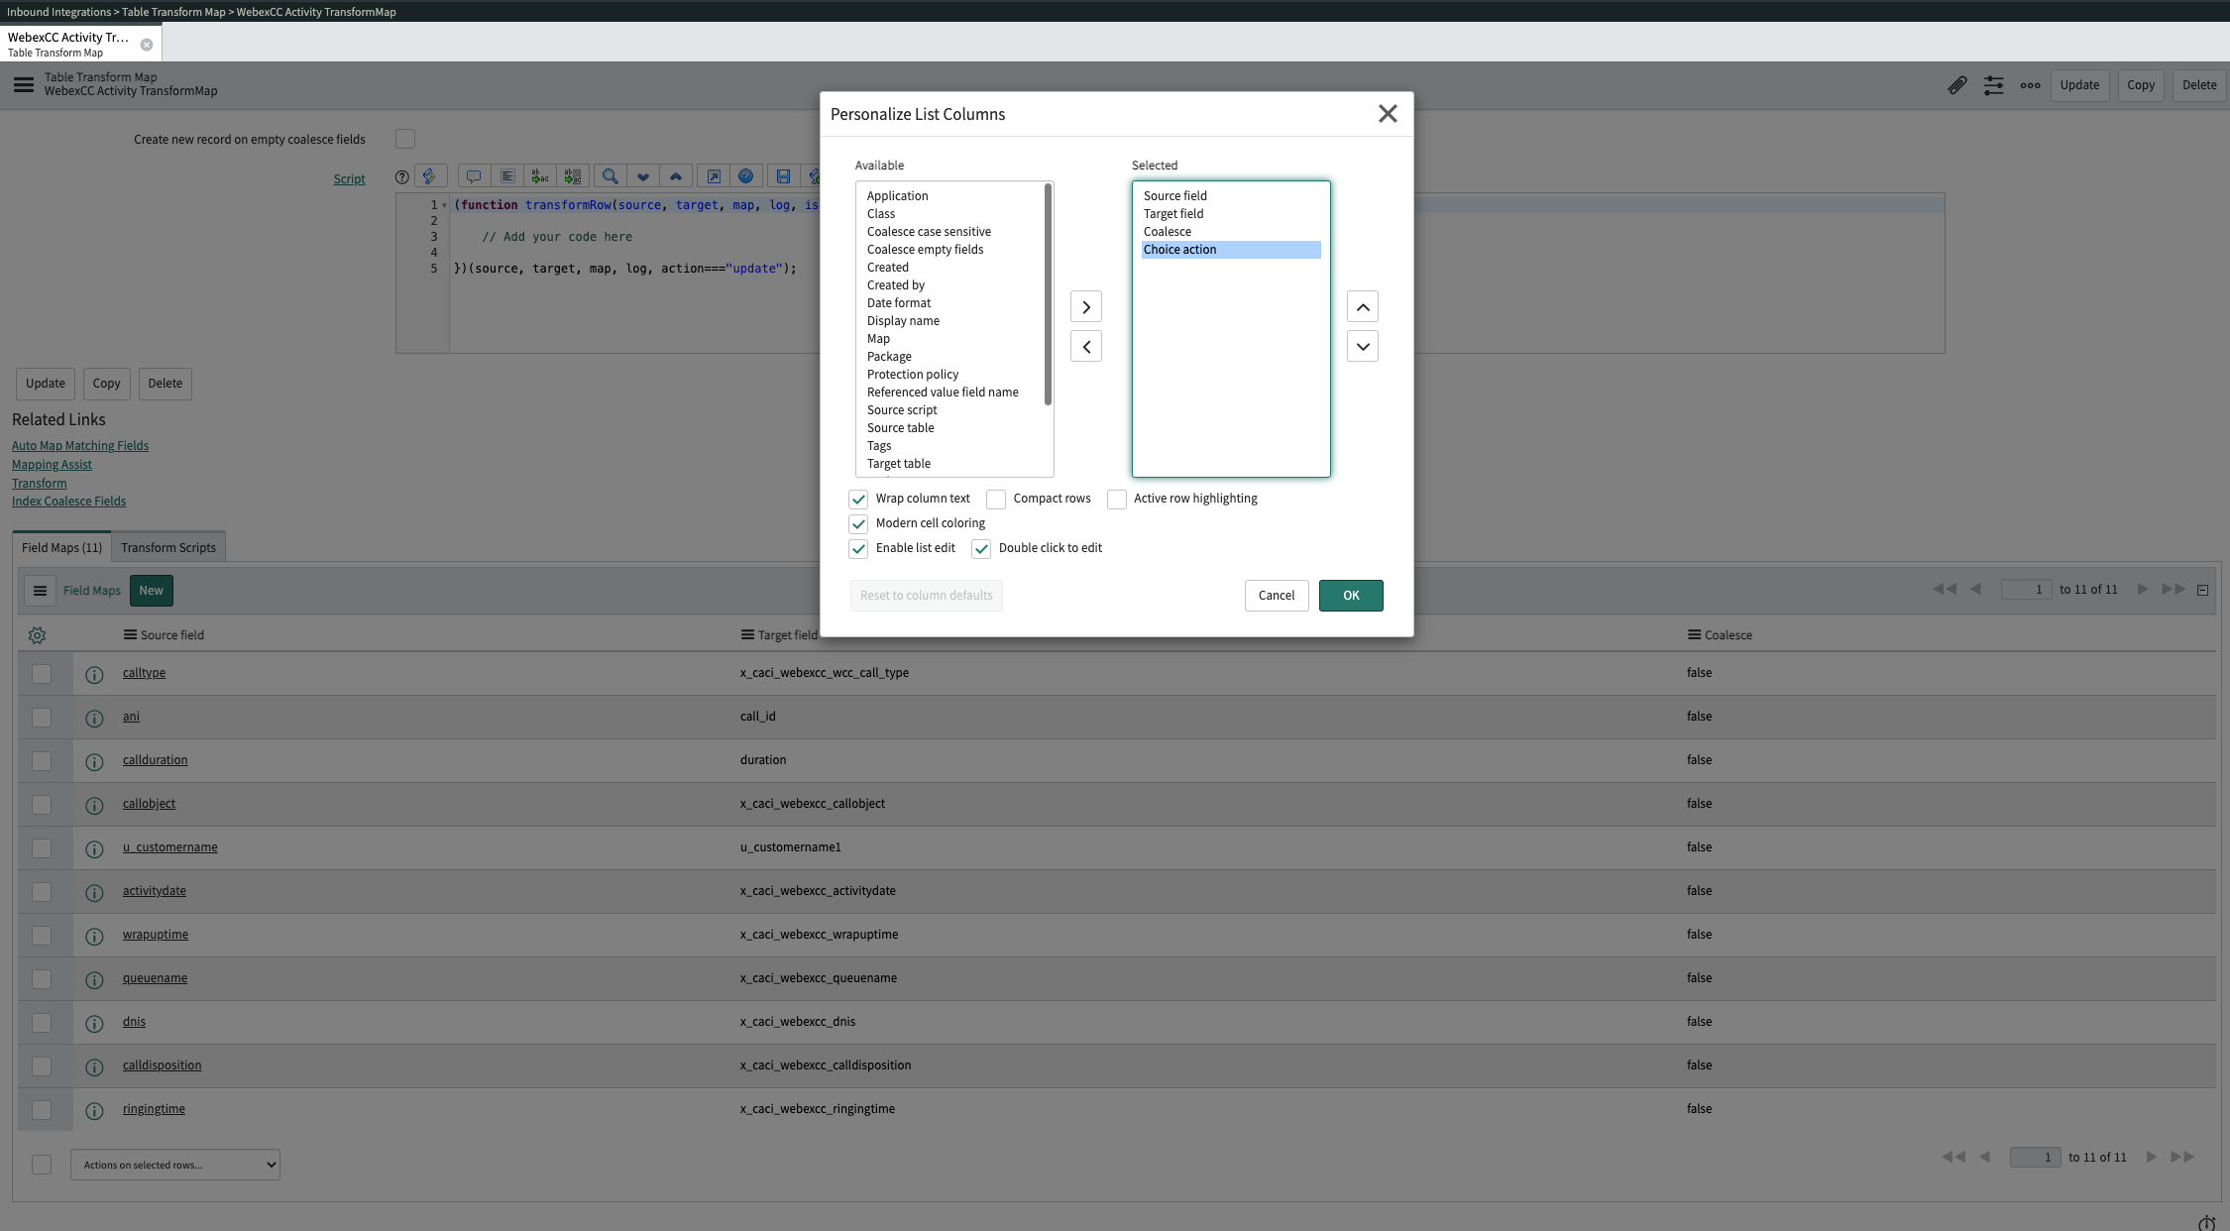Select Coalesce case sensitive in Available list
The width and height of the screenshot is (2230, 1231).
click(x=929, y=232)
